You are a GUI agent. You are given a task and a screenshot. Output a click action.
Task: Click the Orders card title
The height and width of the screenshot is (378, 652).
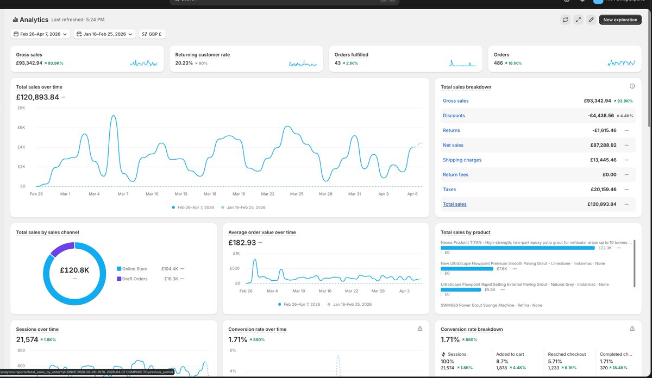coord(501,55)
